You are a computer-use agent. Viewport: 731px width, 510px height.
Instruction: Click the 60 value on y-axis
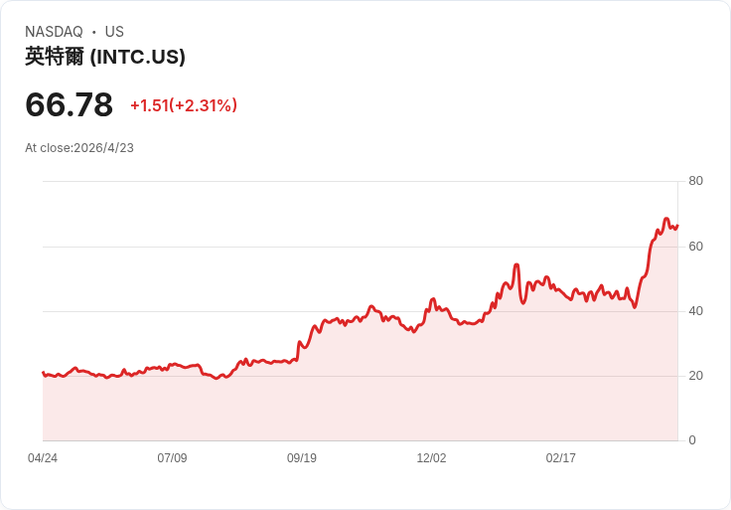695,246
